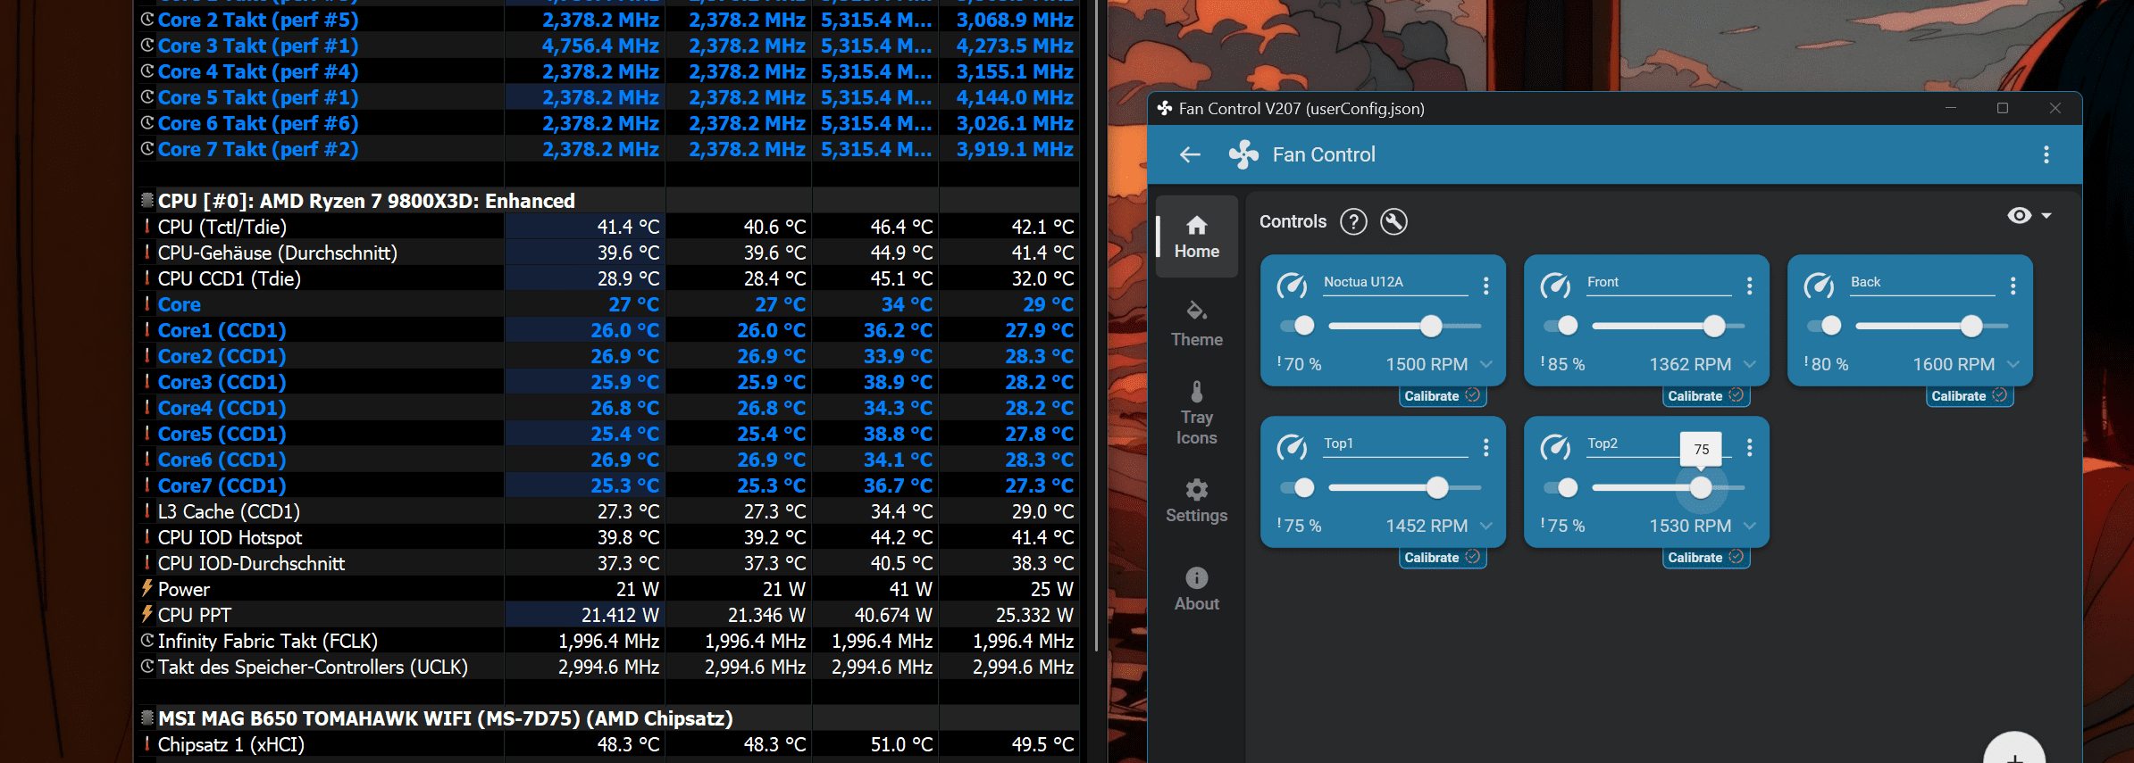Open the three-dot menu in Fan Control header
This screenshot has height=763, width=2134.
pyautogui.click(x=2046, y=154)
